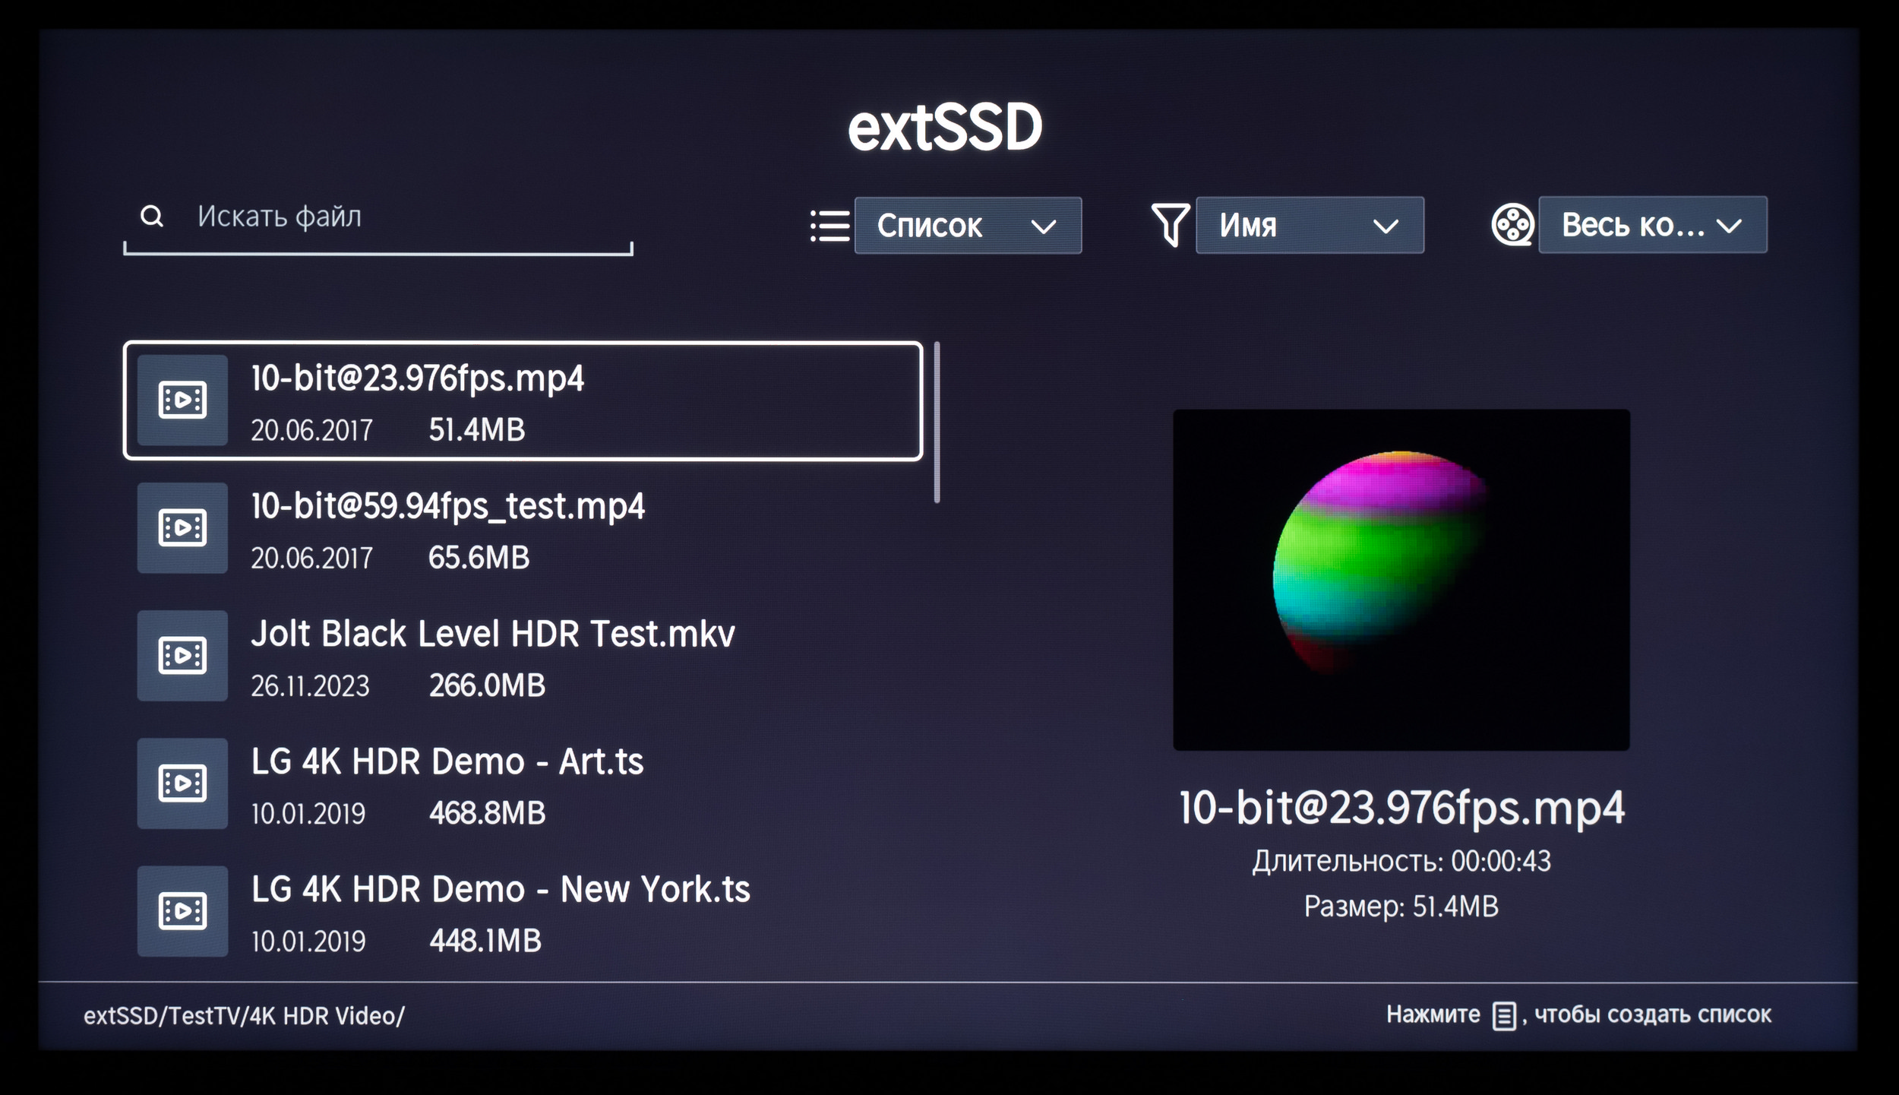
Task: Click video icon of 10-bit@59.94fps_test.mp4
Action: tap(182, 527)
